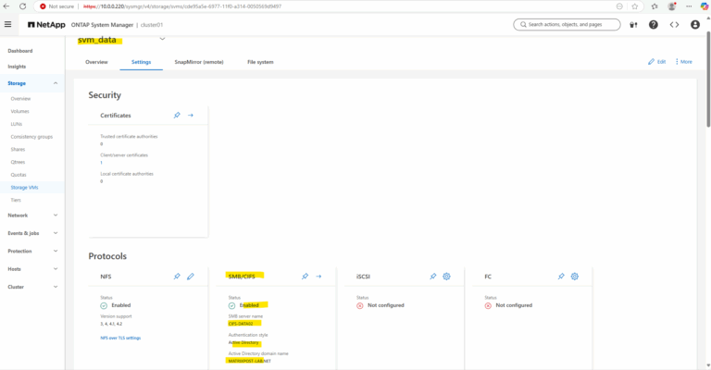Open Tiers in sidebar
This screenshot has width=711, height=370.
[16, 200]
